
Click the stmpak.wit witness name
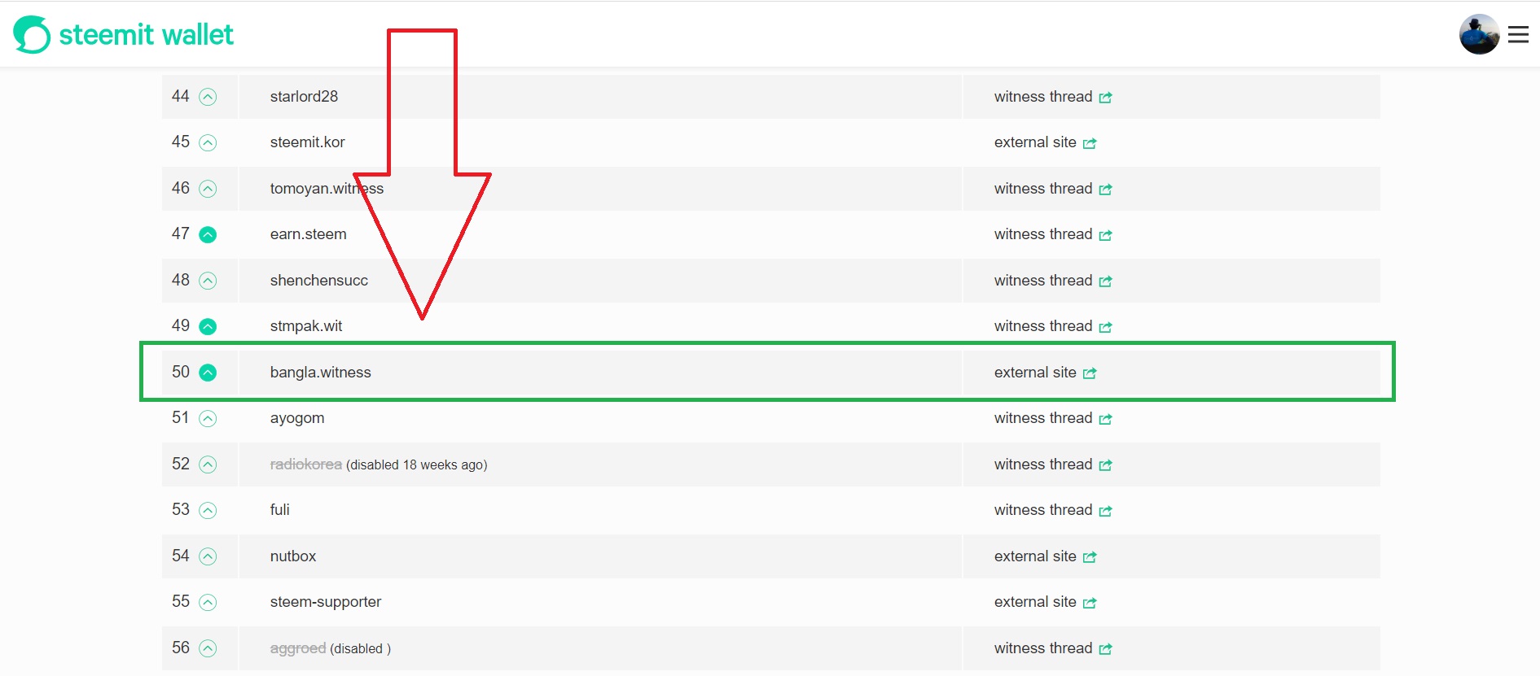(x=306, y=326)
